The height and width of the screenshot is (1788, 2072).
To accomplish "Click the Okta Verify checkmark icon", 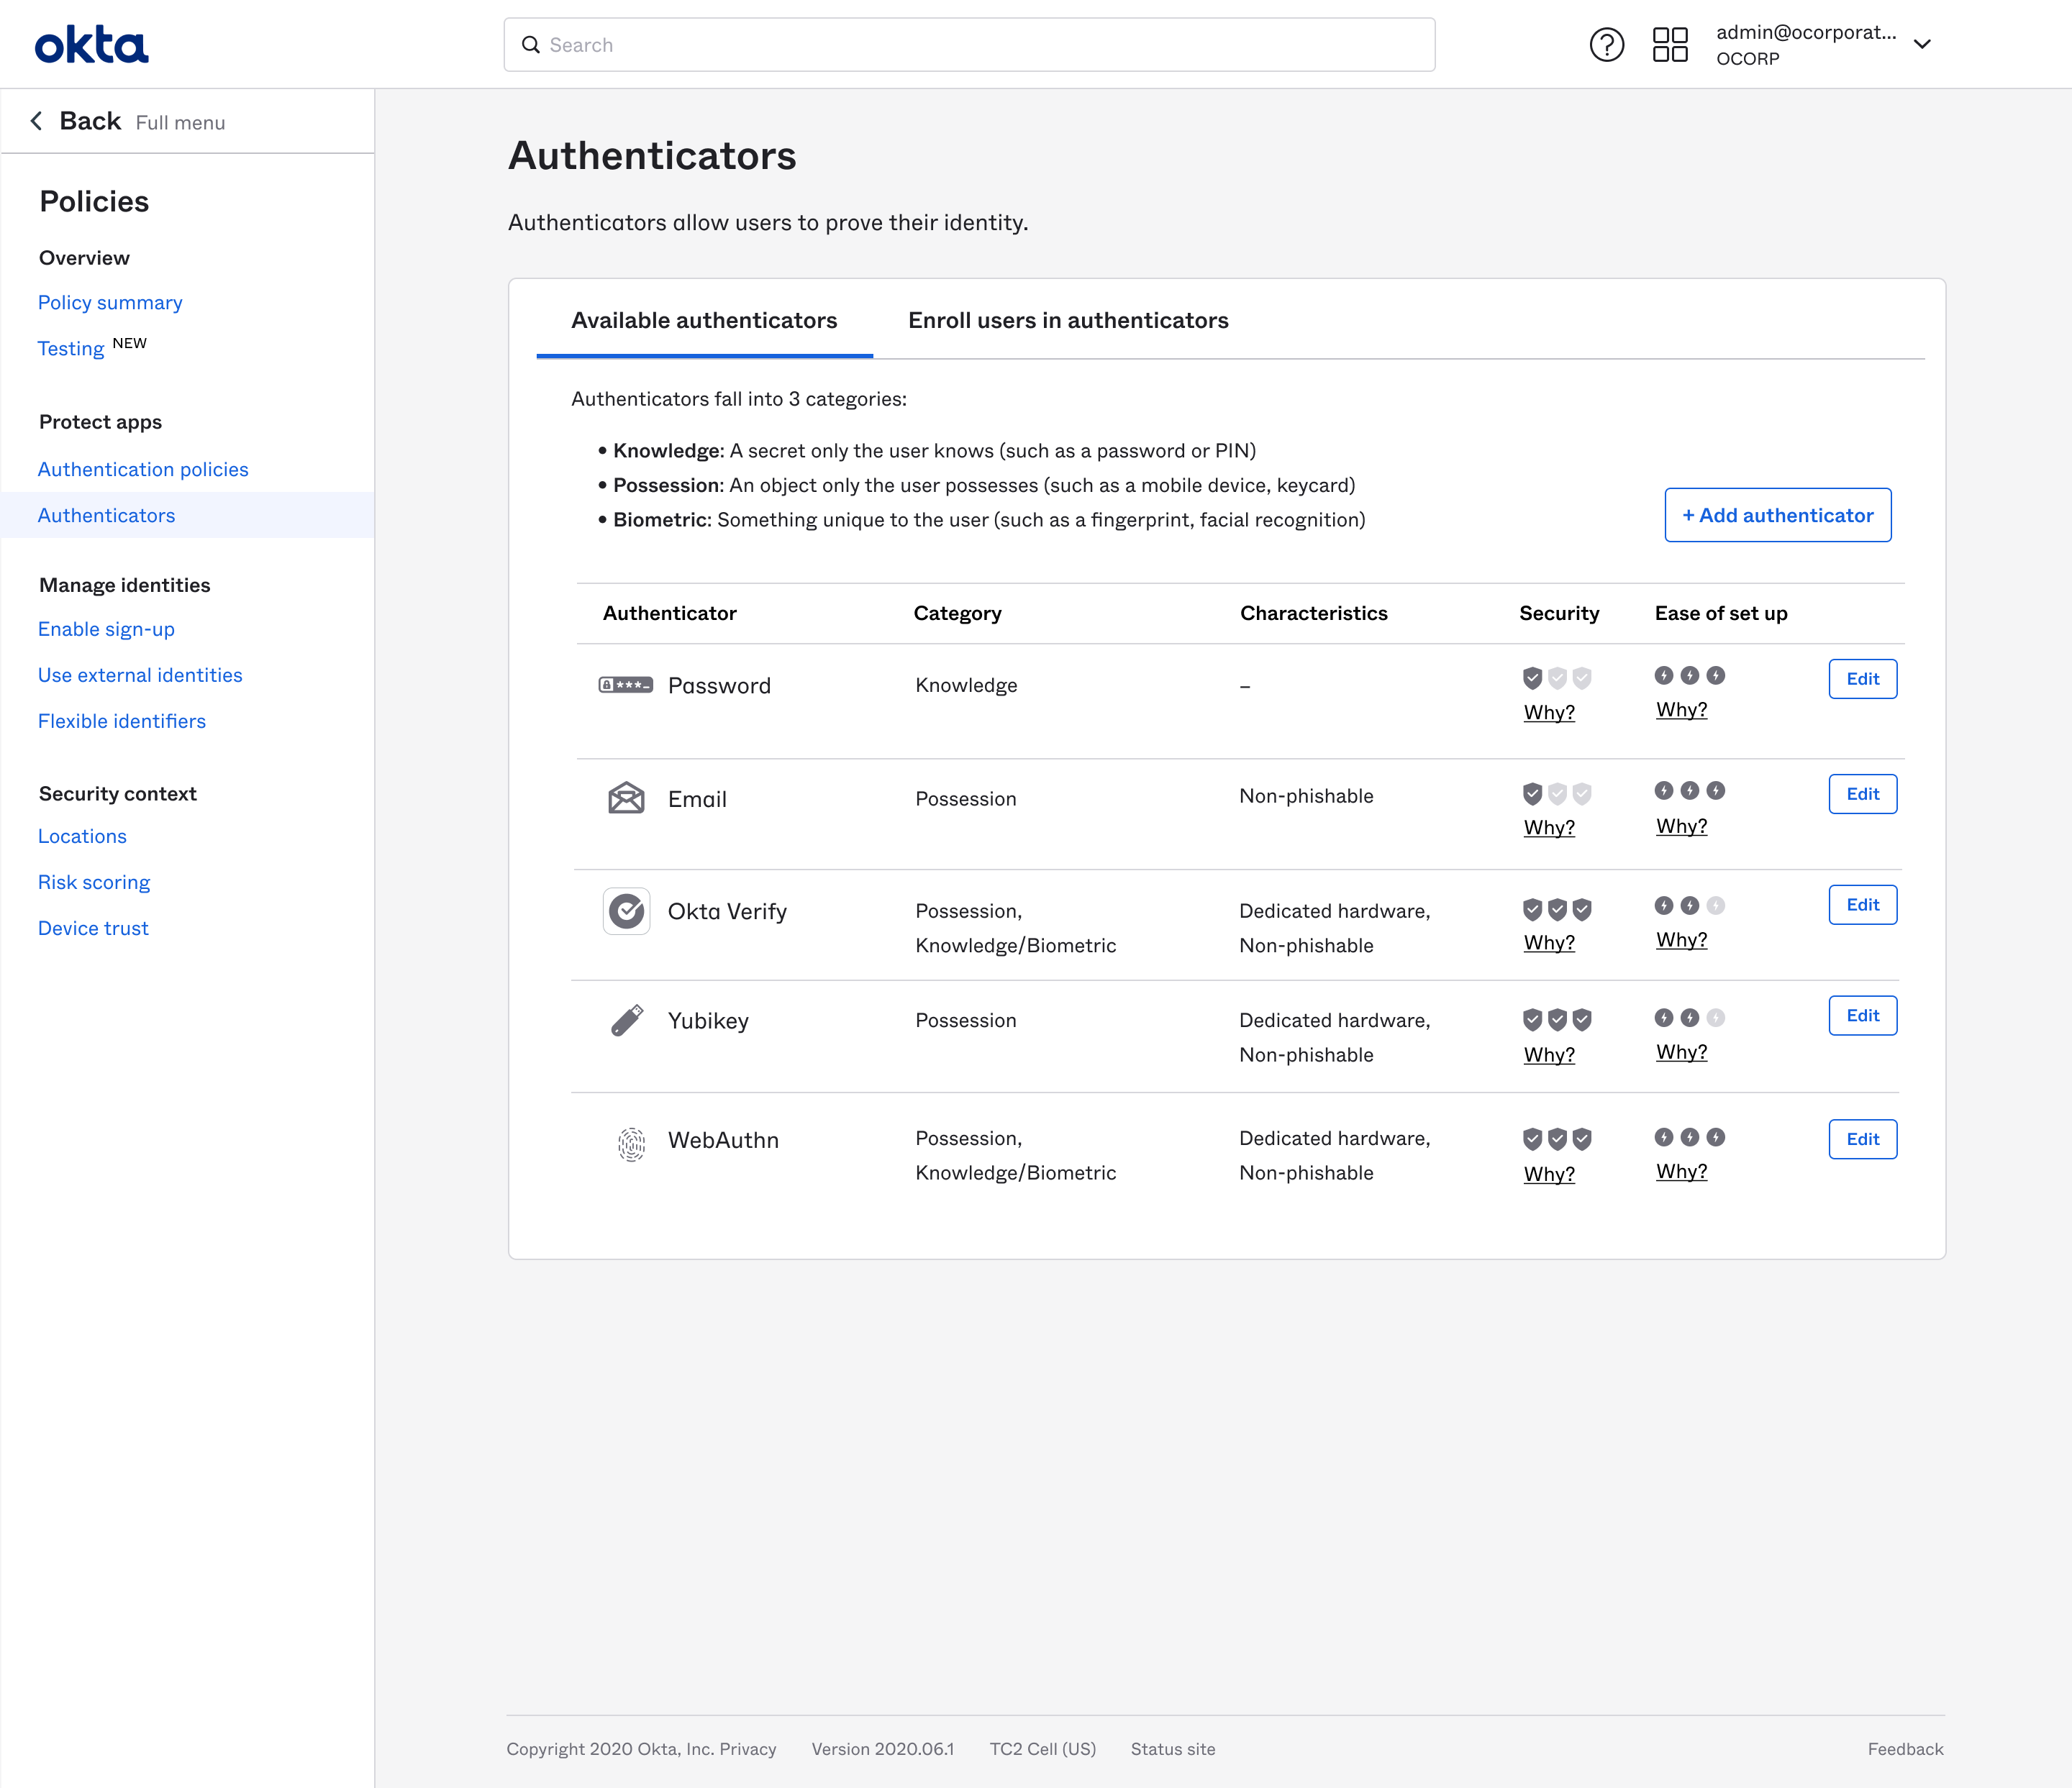I will coord(626,911).
